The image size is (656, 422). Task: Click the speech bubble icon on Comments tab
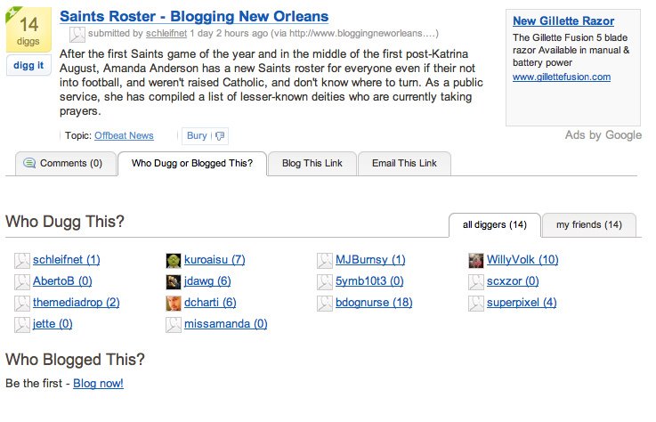tap(30, 164)
